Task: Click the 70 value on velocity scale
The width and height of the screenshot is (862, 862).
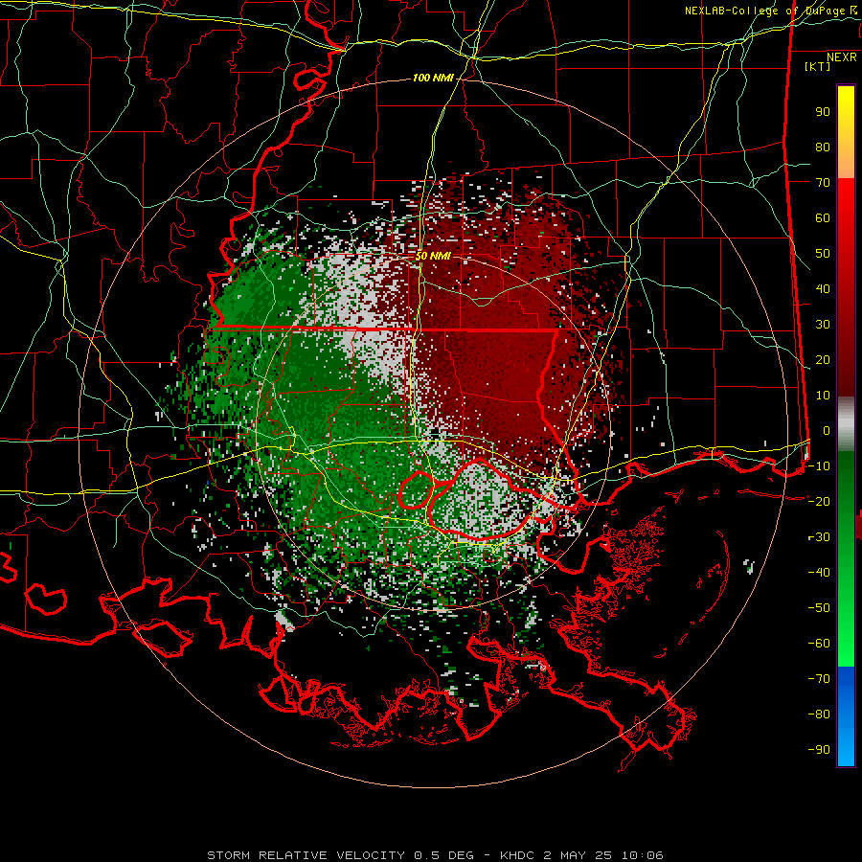Action: click(x=823, y=183)
